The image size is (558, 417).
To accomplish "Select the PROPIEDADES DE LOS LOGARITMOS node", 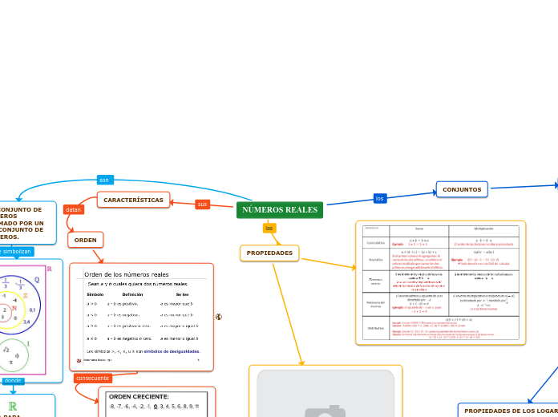I will [x=510, y=411].
